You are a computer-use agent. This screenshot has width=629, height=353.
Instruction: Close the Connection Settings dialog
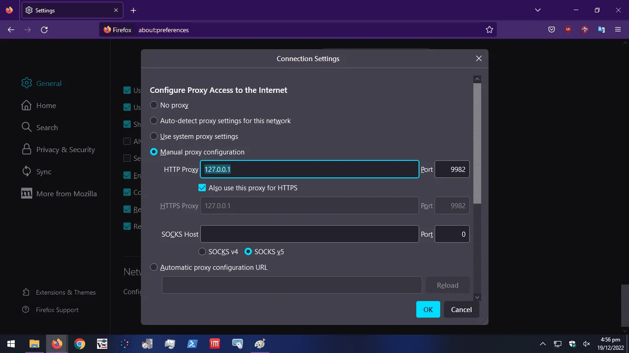pyautogui.click(x=479, y=58)
